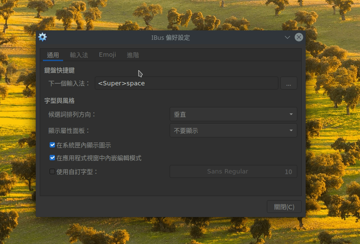Uncheck 在應用程式視窗中內嵌編輯模式 checkbox
This screenshot has width=360, height=244.
52,158
